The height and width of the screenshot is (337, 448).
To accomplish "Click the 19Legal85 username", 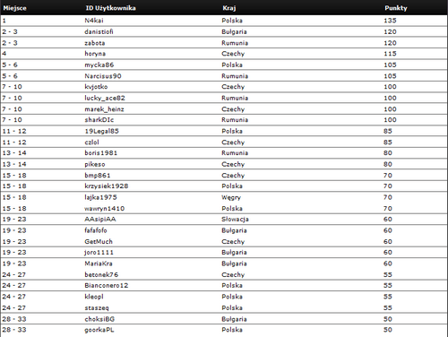I will tap(101, 131).
